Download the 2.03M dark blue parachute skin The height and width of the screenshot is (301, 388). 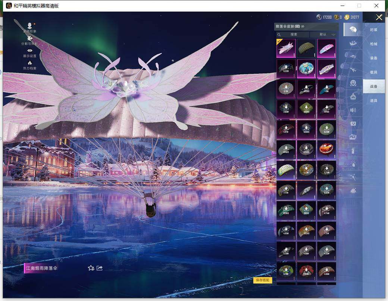coord(286,109)
